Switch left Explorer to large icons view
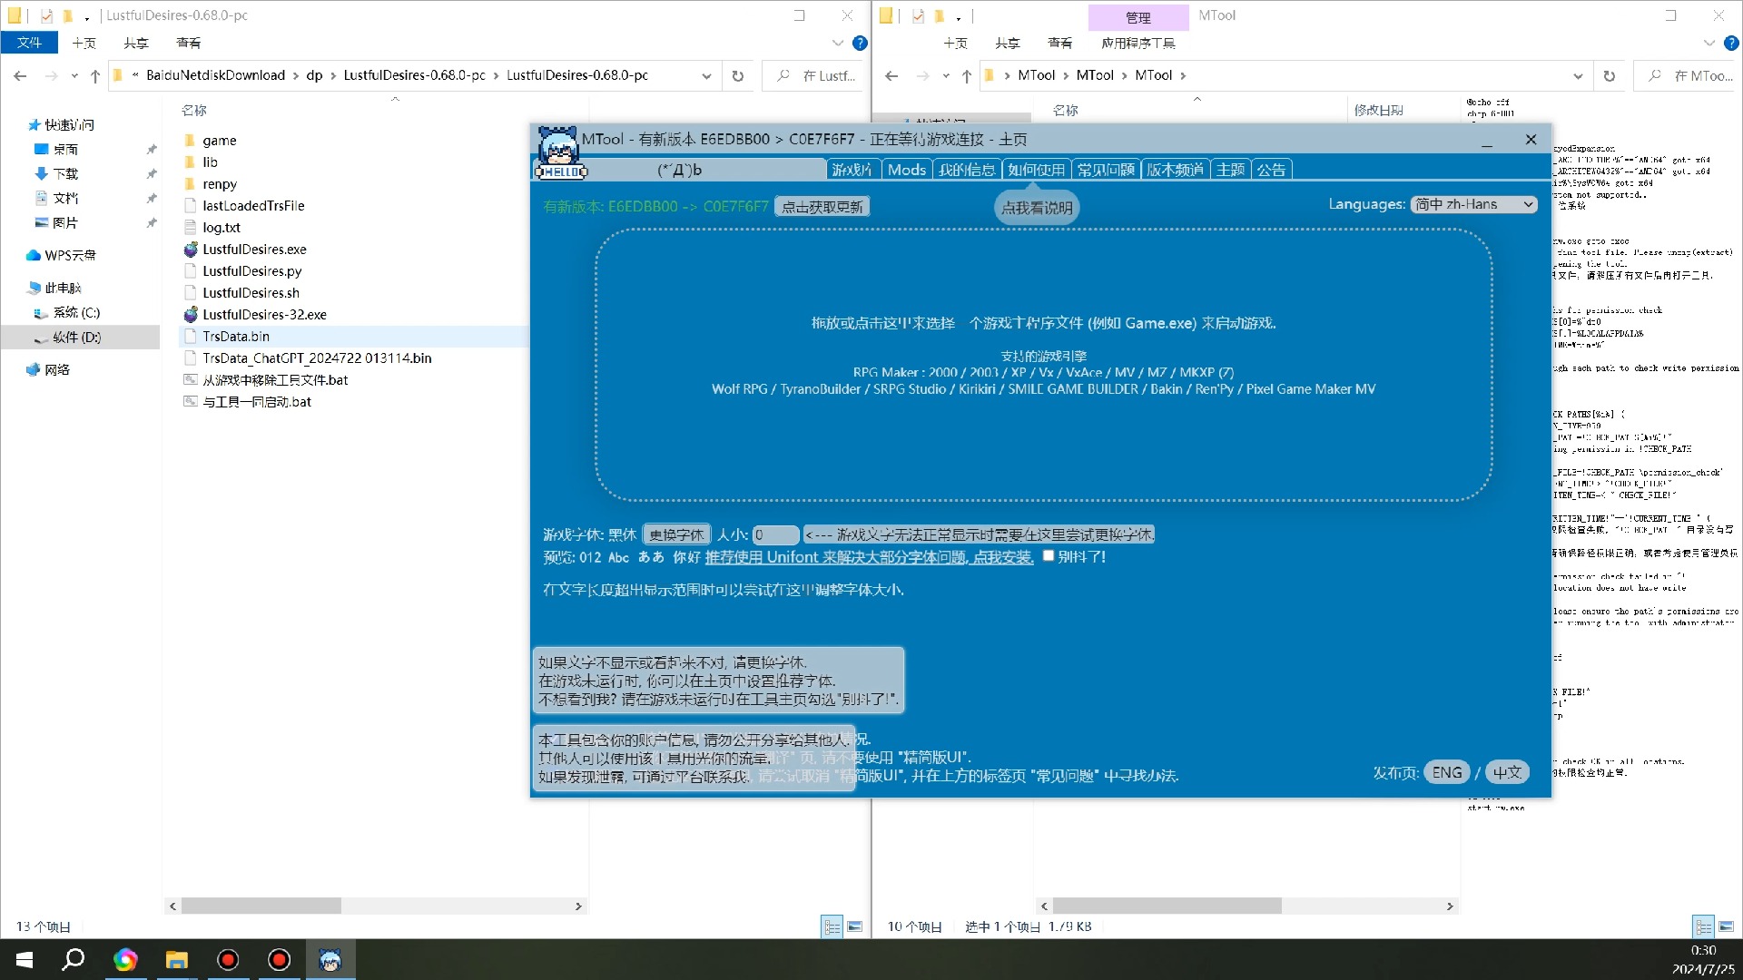This screenshot has height=980, width=1743. [854, 926]
